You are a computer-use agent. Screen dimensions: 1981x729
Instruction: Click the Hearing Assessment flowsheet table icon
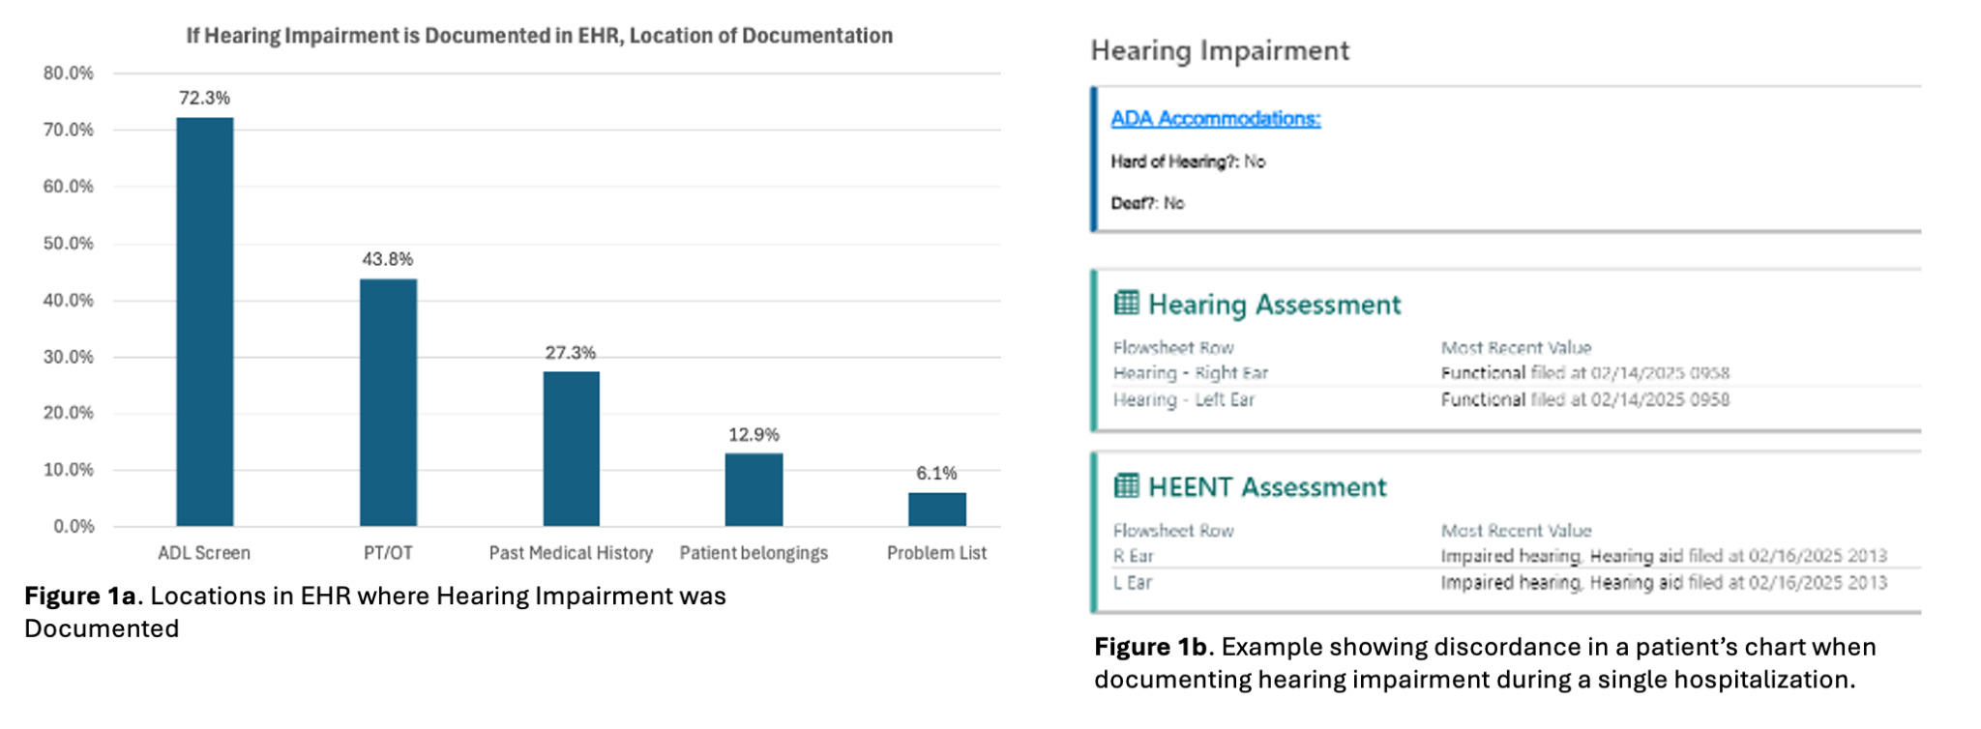click(1126, 303)
